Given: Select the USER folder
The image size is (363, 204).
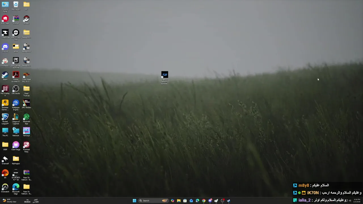Looking at the screenshot, I should coord(5,146).
